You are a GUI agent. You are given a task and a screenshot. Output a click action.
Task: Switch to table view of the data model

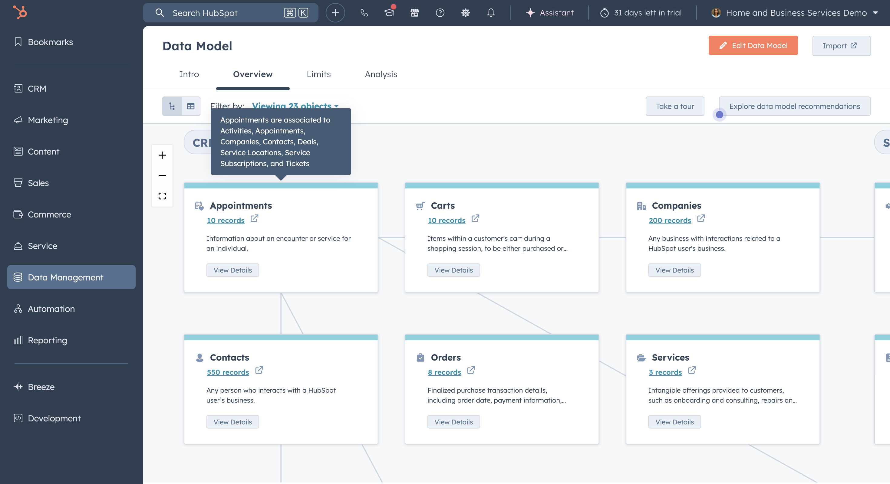(x=191, y=106)
